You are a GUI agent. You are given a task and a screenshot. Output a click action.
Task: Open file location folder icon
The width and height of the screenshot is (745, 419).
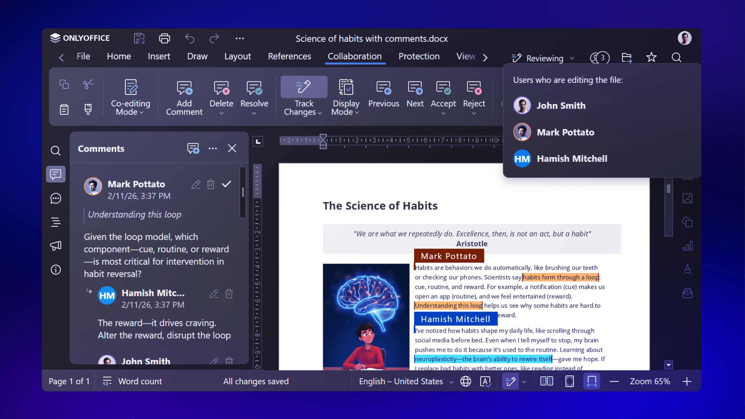point(627,58)
